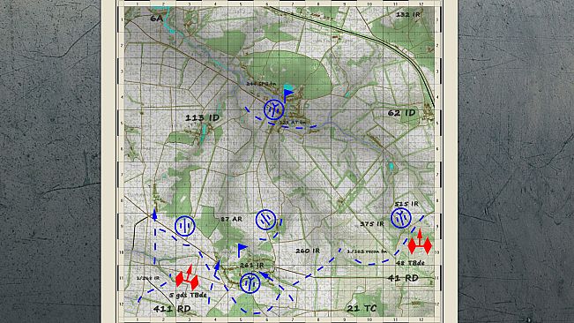Select the blue circled unit left of 87 AR
The width and height of the screenshot is (574, 323).
point(185,226)
